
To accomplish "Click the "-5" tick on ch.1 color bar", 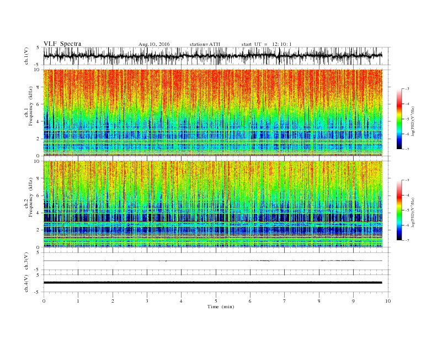I will coord(407,119).
